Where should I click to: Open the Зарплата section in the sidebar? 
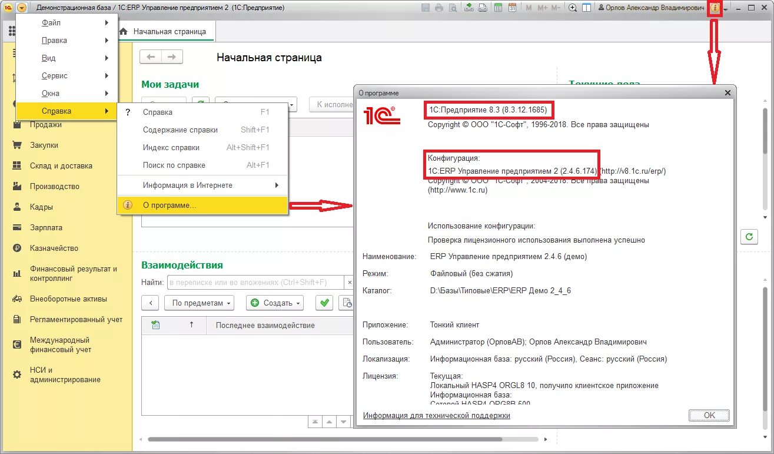pos(46,228)
